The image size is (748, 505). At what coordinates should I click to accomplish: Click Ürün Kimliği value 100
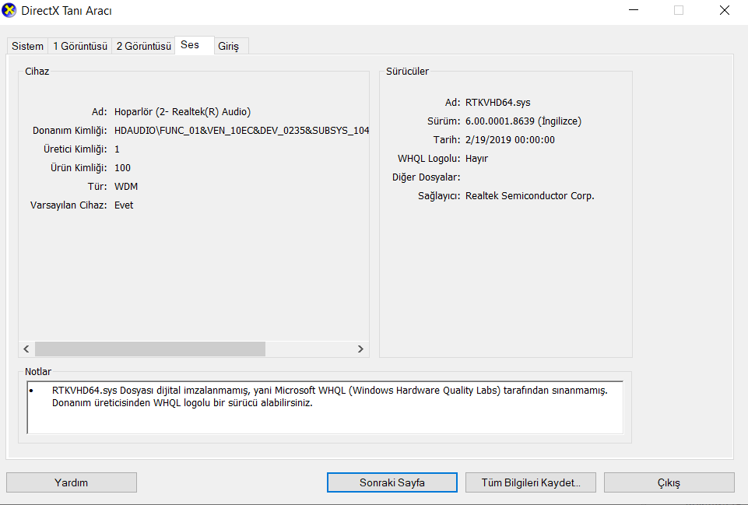point(122,168)
